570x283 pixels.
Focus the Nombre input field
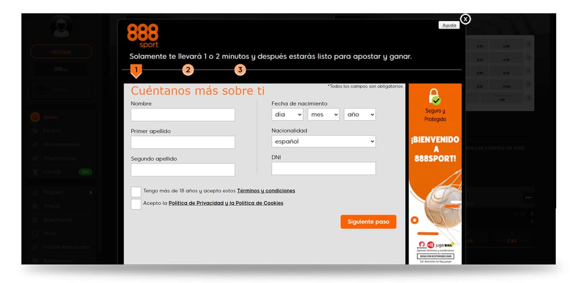(183, 114)
